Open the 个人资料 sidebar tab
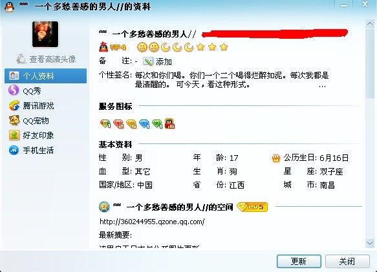This screenshot has height=272, width=377. click(x=45, y=76)
